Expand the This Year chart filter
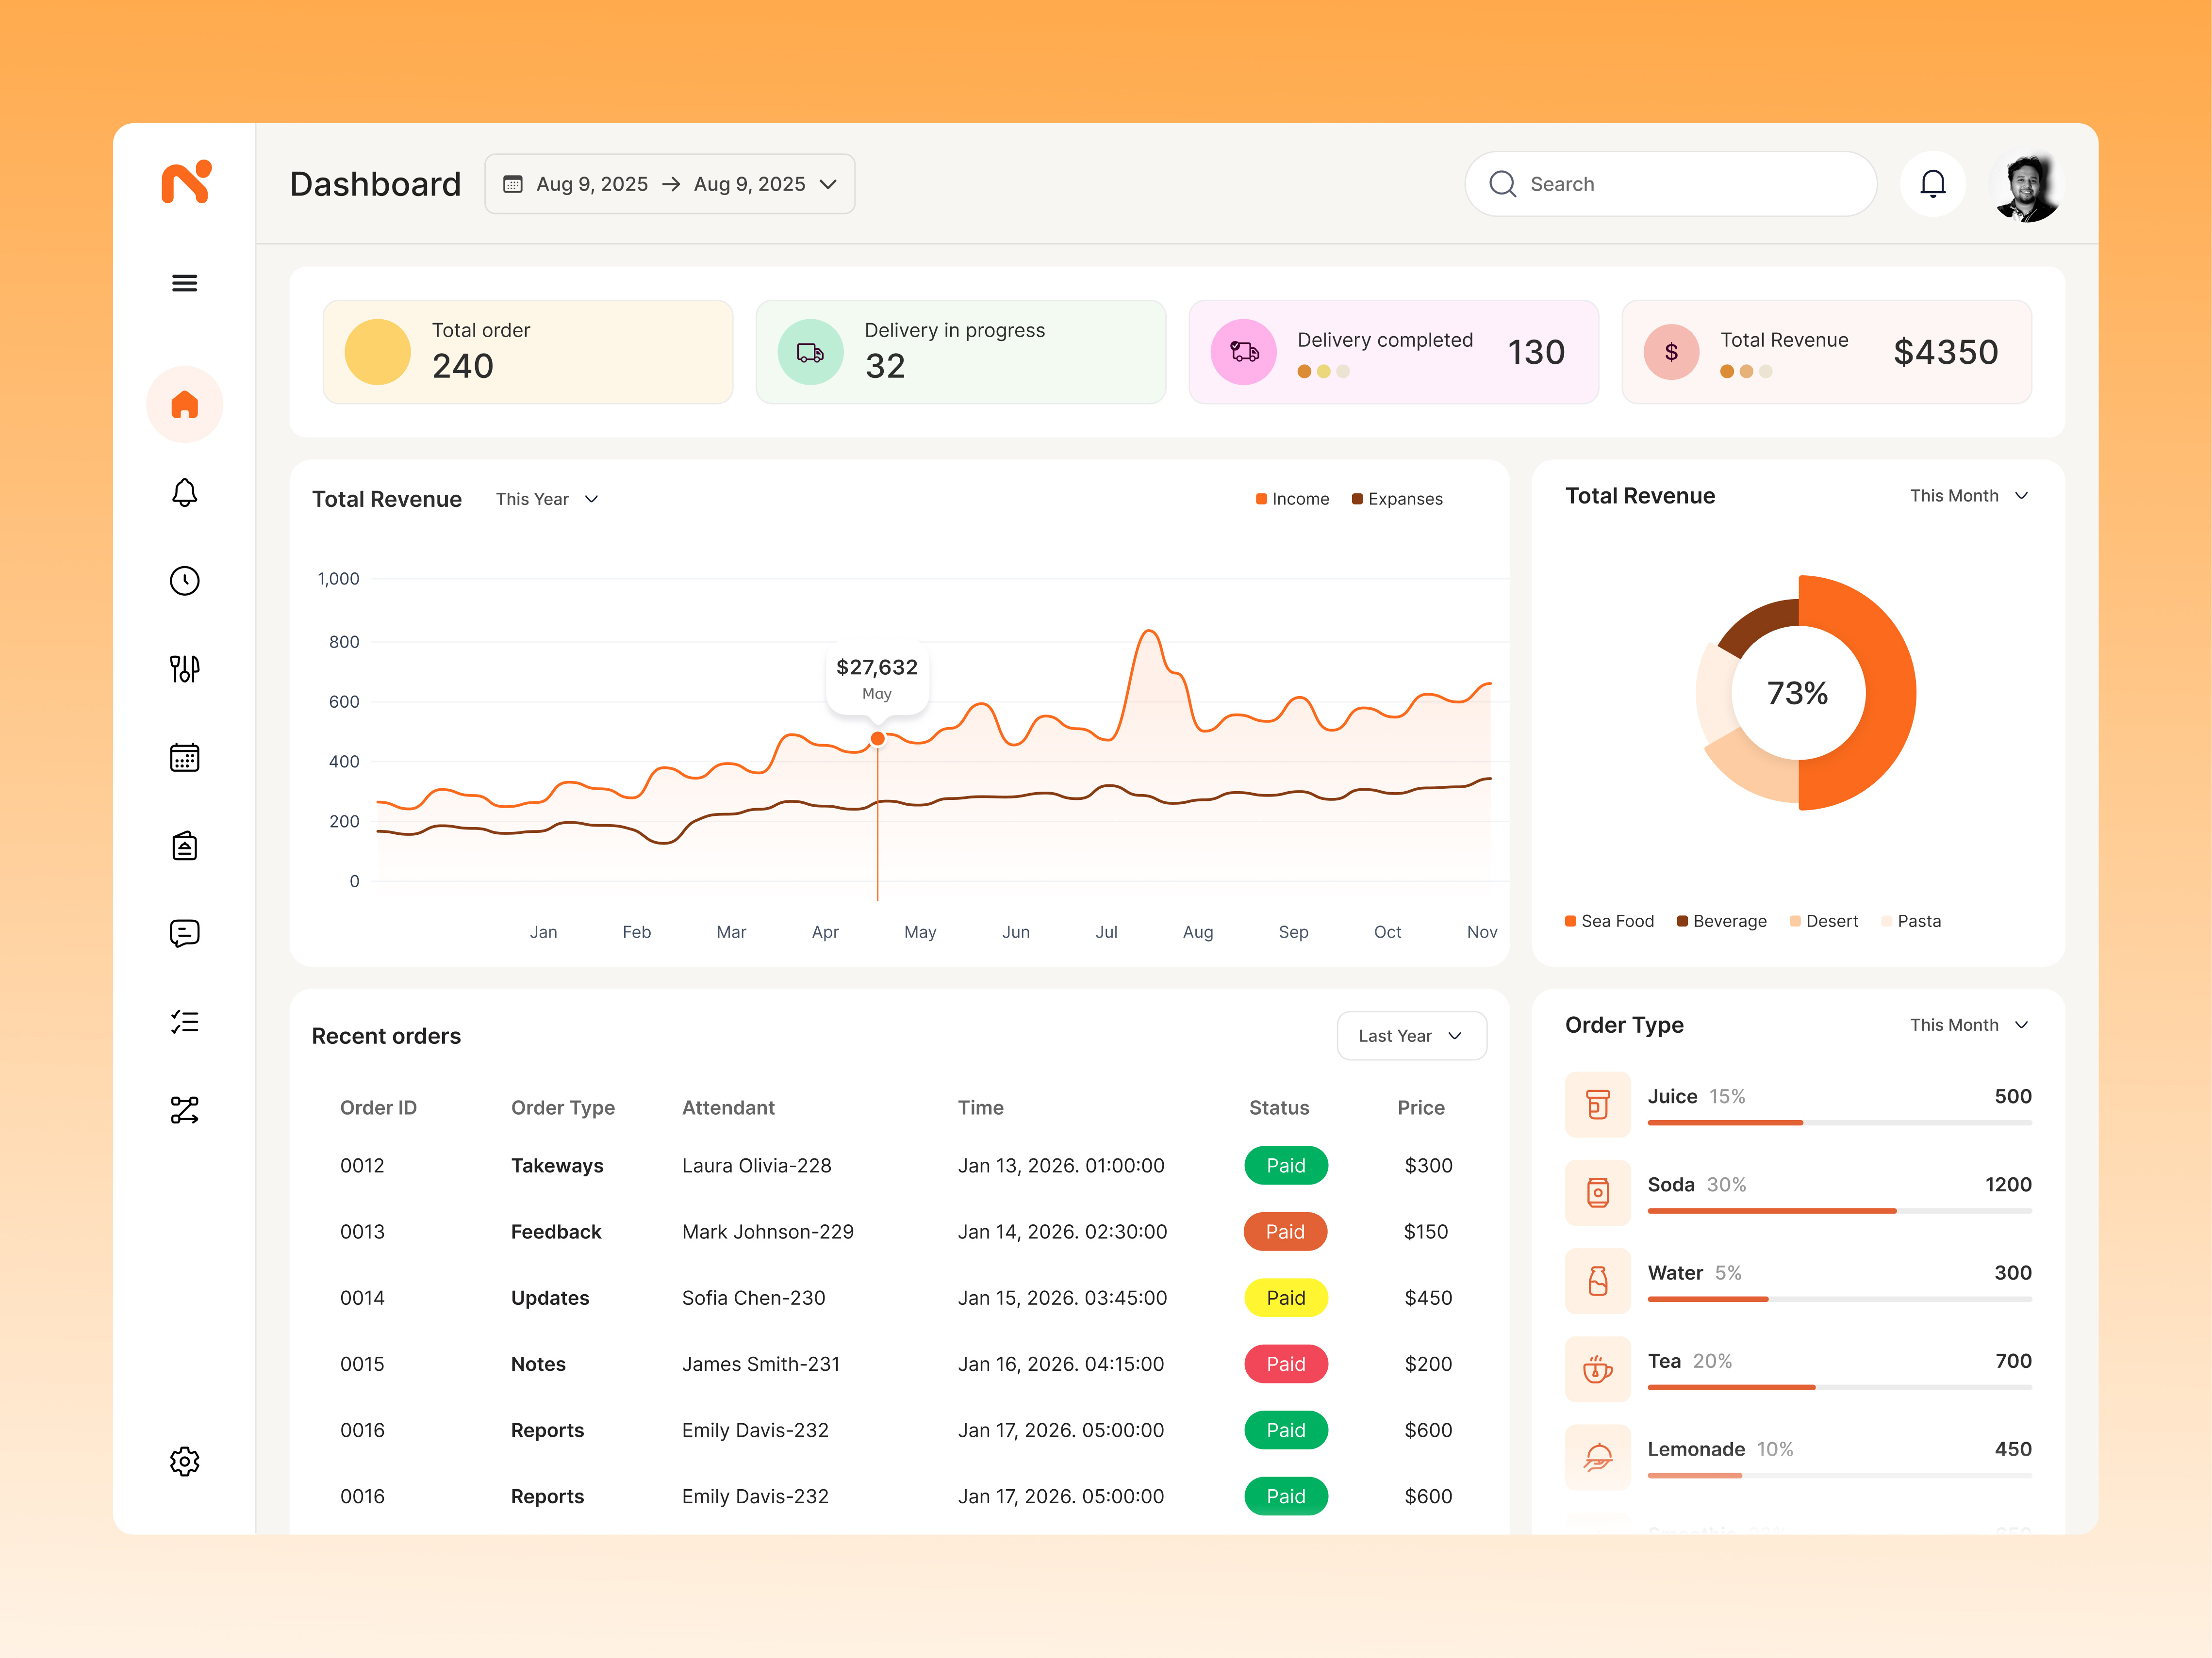The image size is (2212, 1658). [547, 499]
